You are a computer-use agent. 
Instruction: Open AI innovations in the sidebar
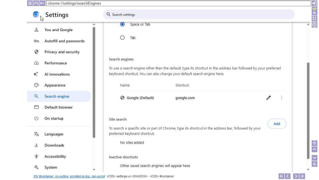57,74
